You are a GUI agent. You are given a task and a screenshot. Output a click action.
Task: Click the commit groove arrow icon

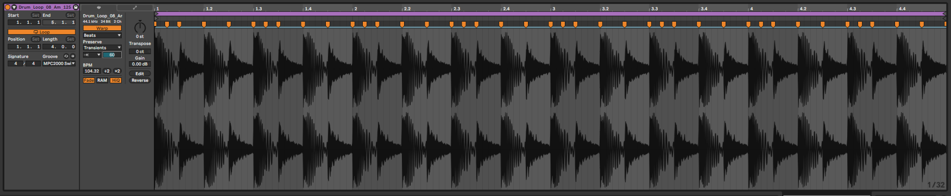click(73, 56)
